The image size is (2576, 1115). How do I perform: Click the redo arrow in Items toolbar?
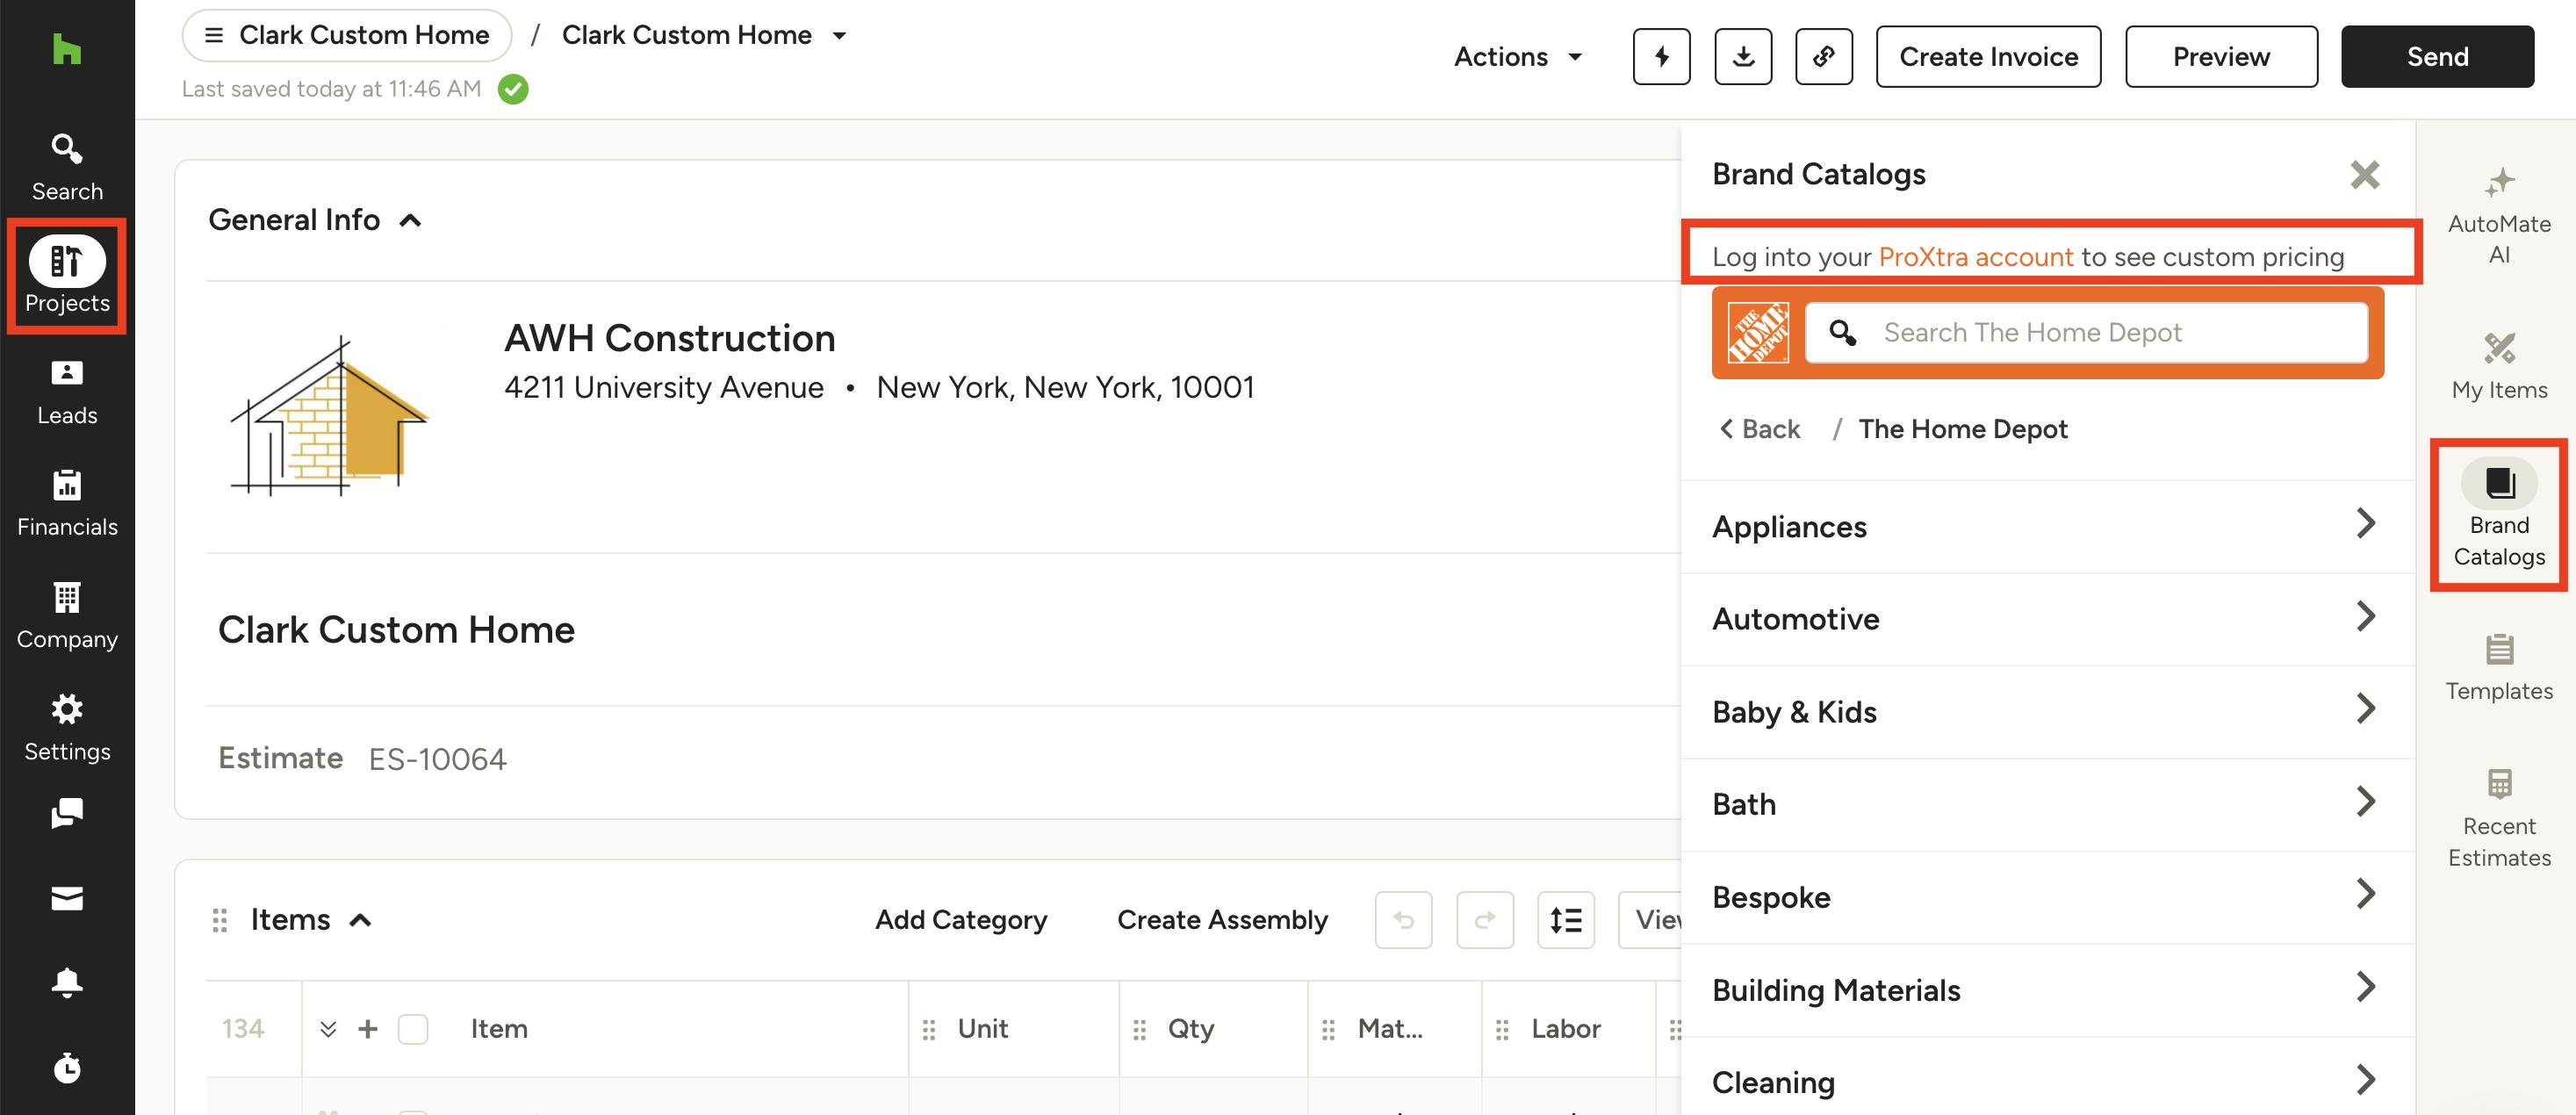[1485, 919]
